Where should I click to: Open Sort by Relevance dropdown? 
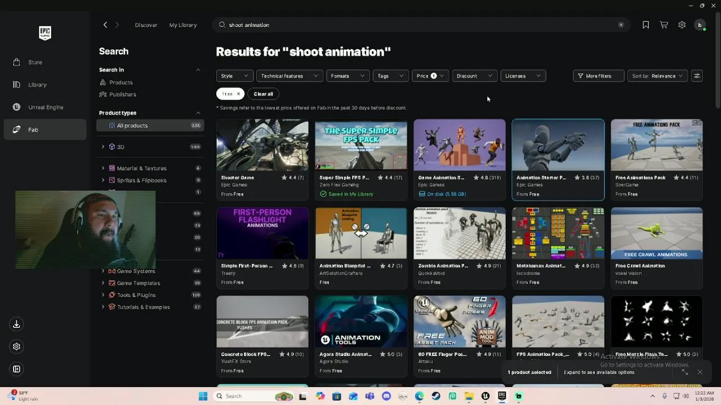click(657, 76)
